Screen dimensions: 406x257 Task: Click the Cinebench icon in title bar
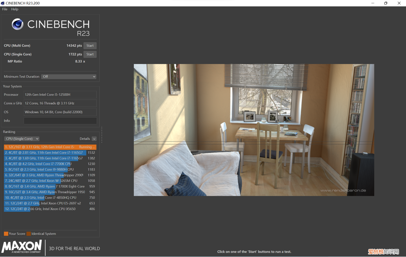coord(3,3)
